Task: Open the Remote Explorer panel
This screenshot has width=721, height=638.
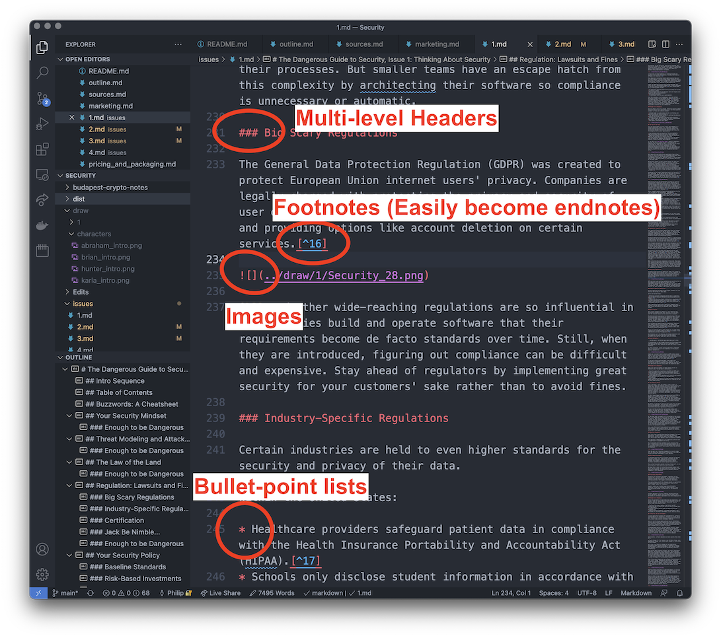Action: (42, 175)
